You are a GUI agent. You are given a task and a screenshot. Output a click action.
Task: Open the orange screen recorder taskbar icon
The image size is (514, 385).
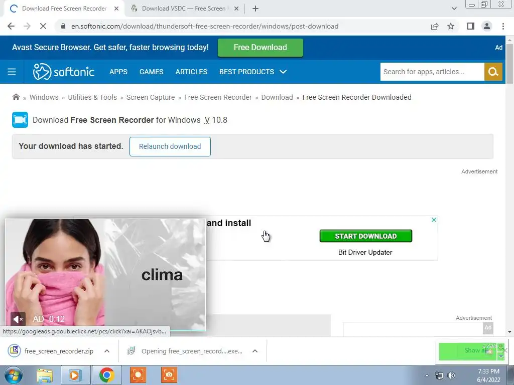138,375
